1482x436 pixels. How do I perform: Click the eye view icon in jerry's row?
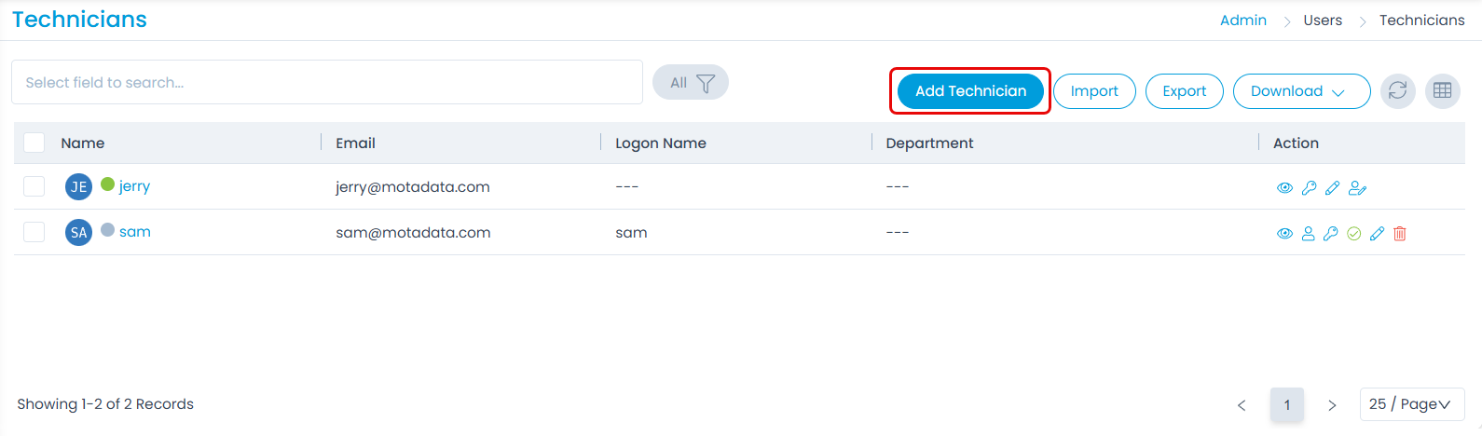point(1284,188)
